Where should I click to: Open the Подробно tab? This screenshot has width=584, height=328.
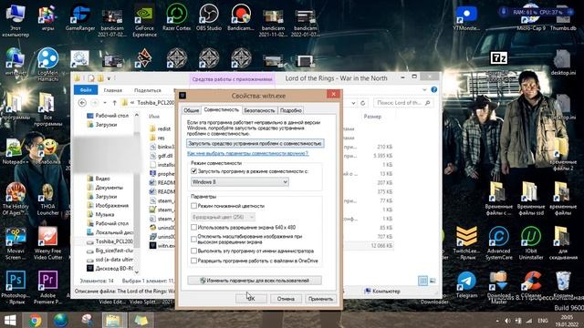[x=290, y=110]
